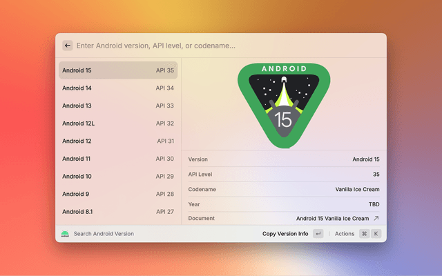Click the Command key icon

pyautogui.click(x=364, y=234)
